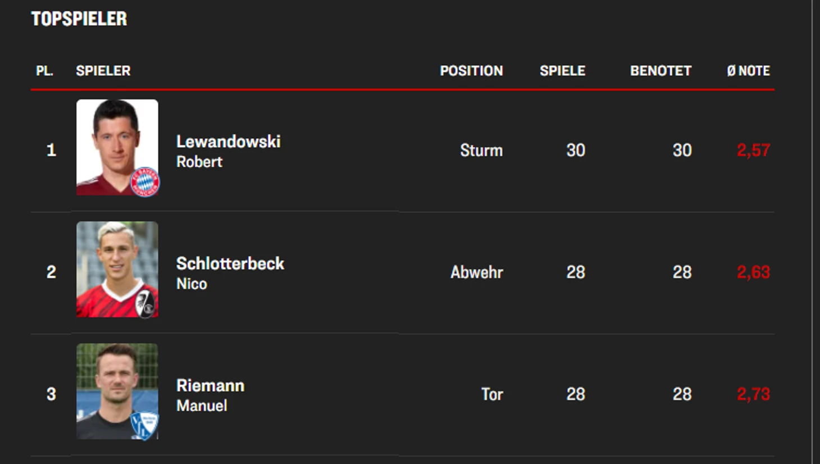Sort table by Ø NOTE column
Screen dimensions: 820x464
[748, 71]
